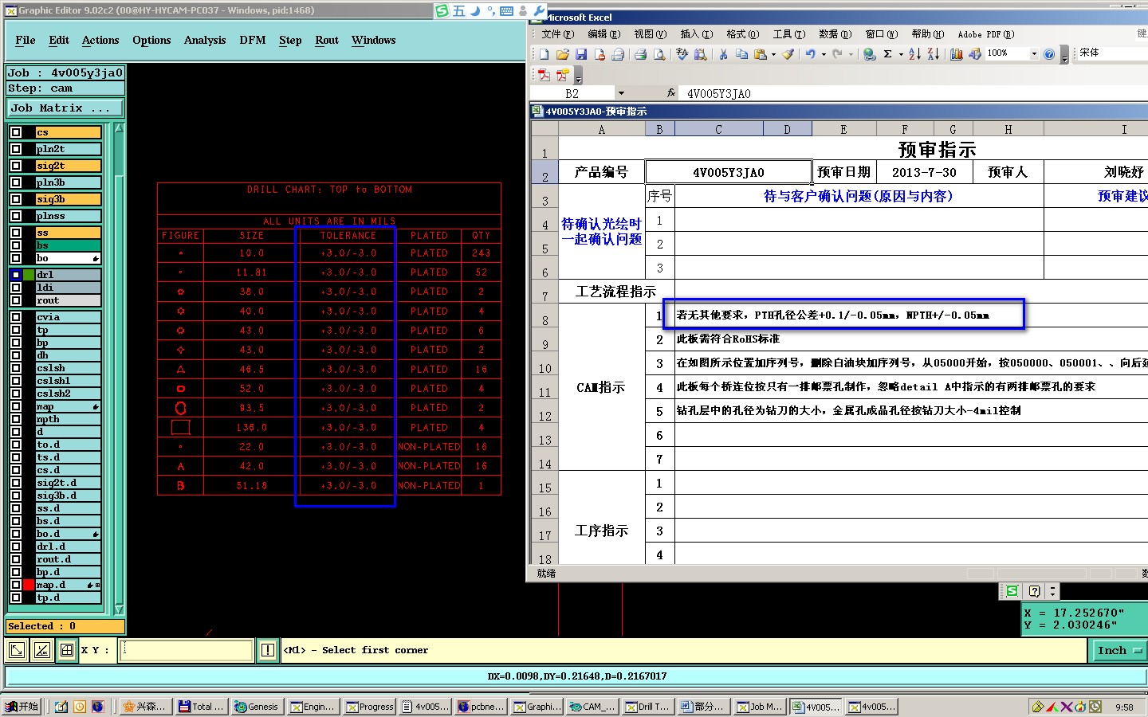Click the Open file icon in Excel
Screen dimensions: 1148x717
click(563, 54)
